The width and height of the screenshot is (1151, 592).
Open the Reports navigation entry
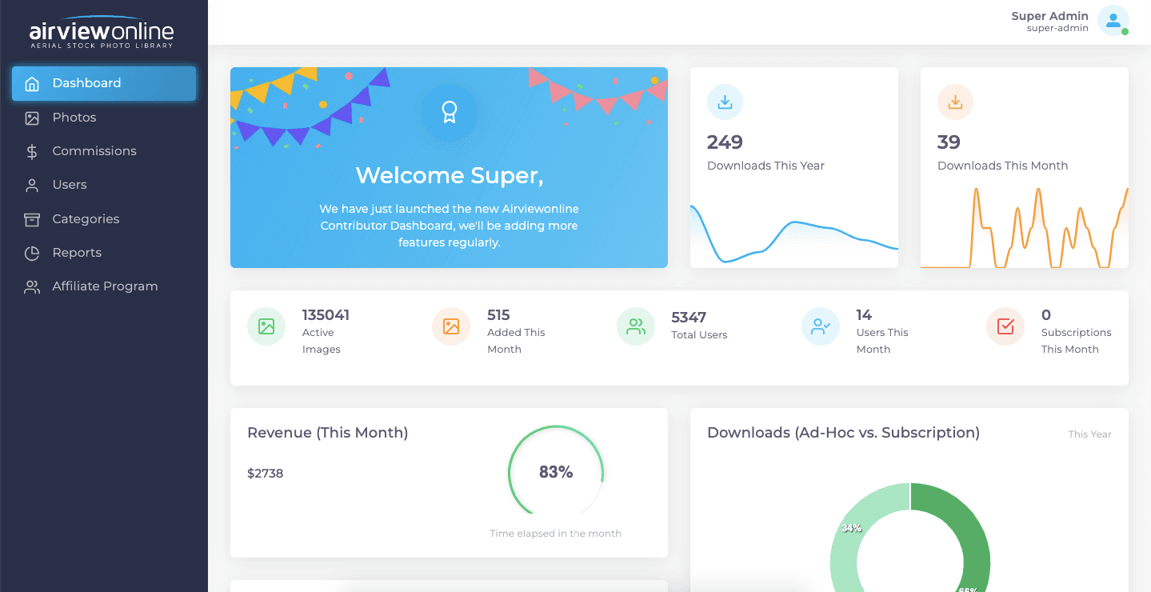(x=78, y=253)
